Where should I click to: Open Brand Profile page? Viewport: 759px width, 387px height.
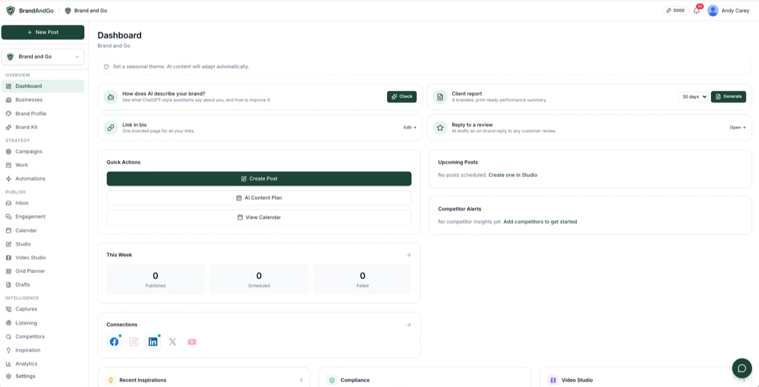click(43, 114)
